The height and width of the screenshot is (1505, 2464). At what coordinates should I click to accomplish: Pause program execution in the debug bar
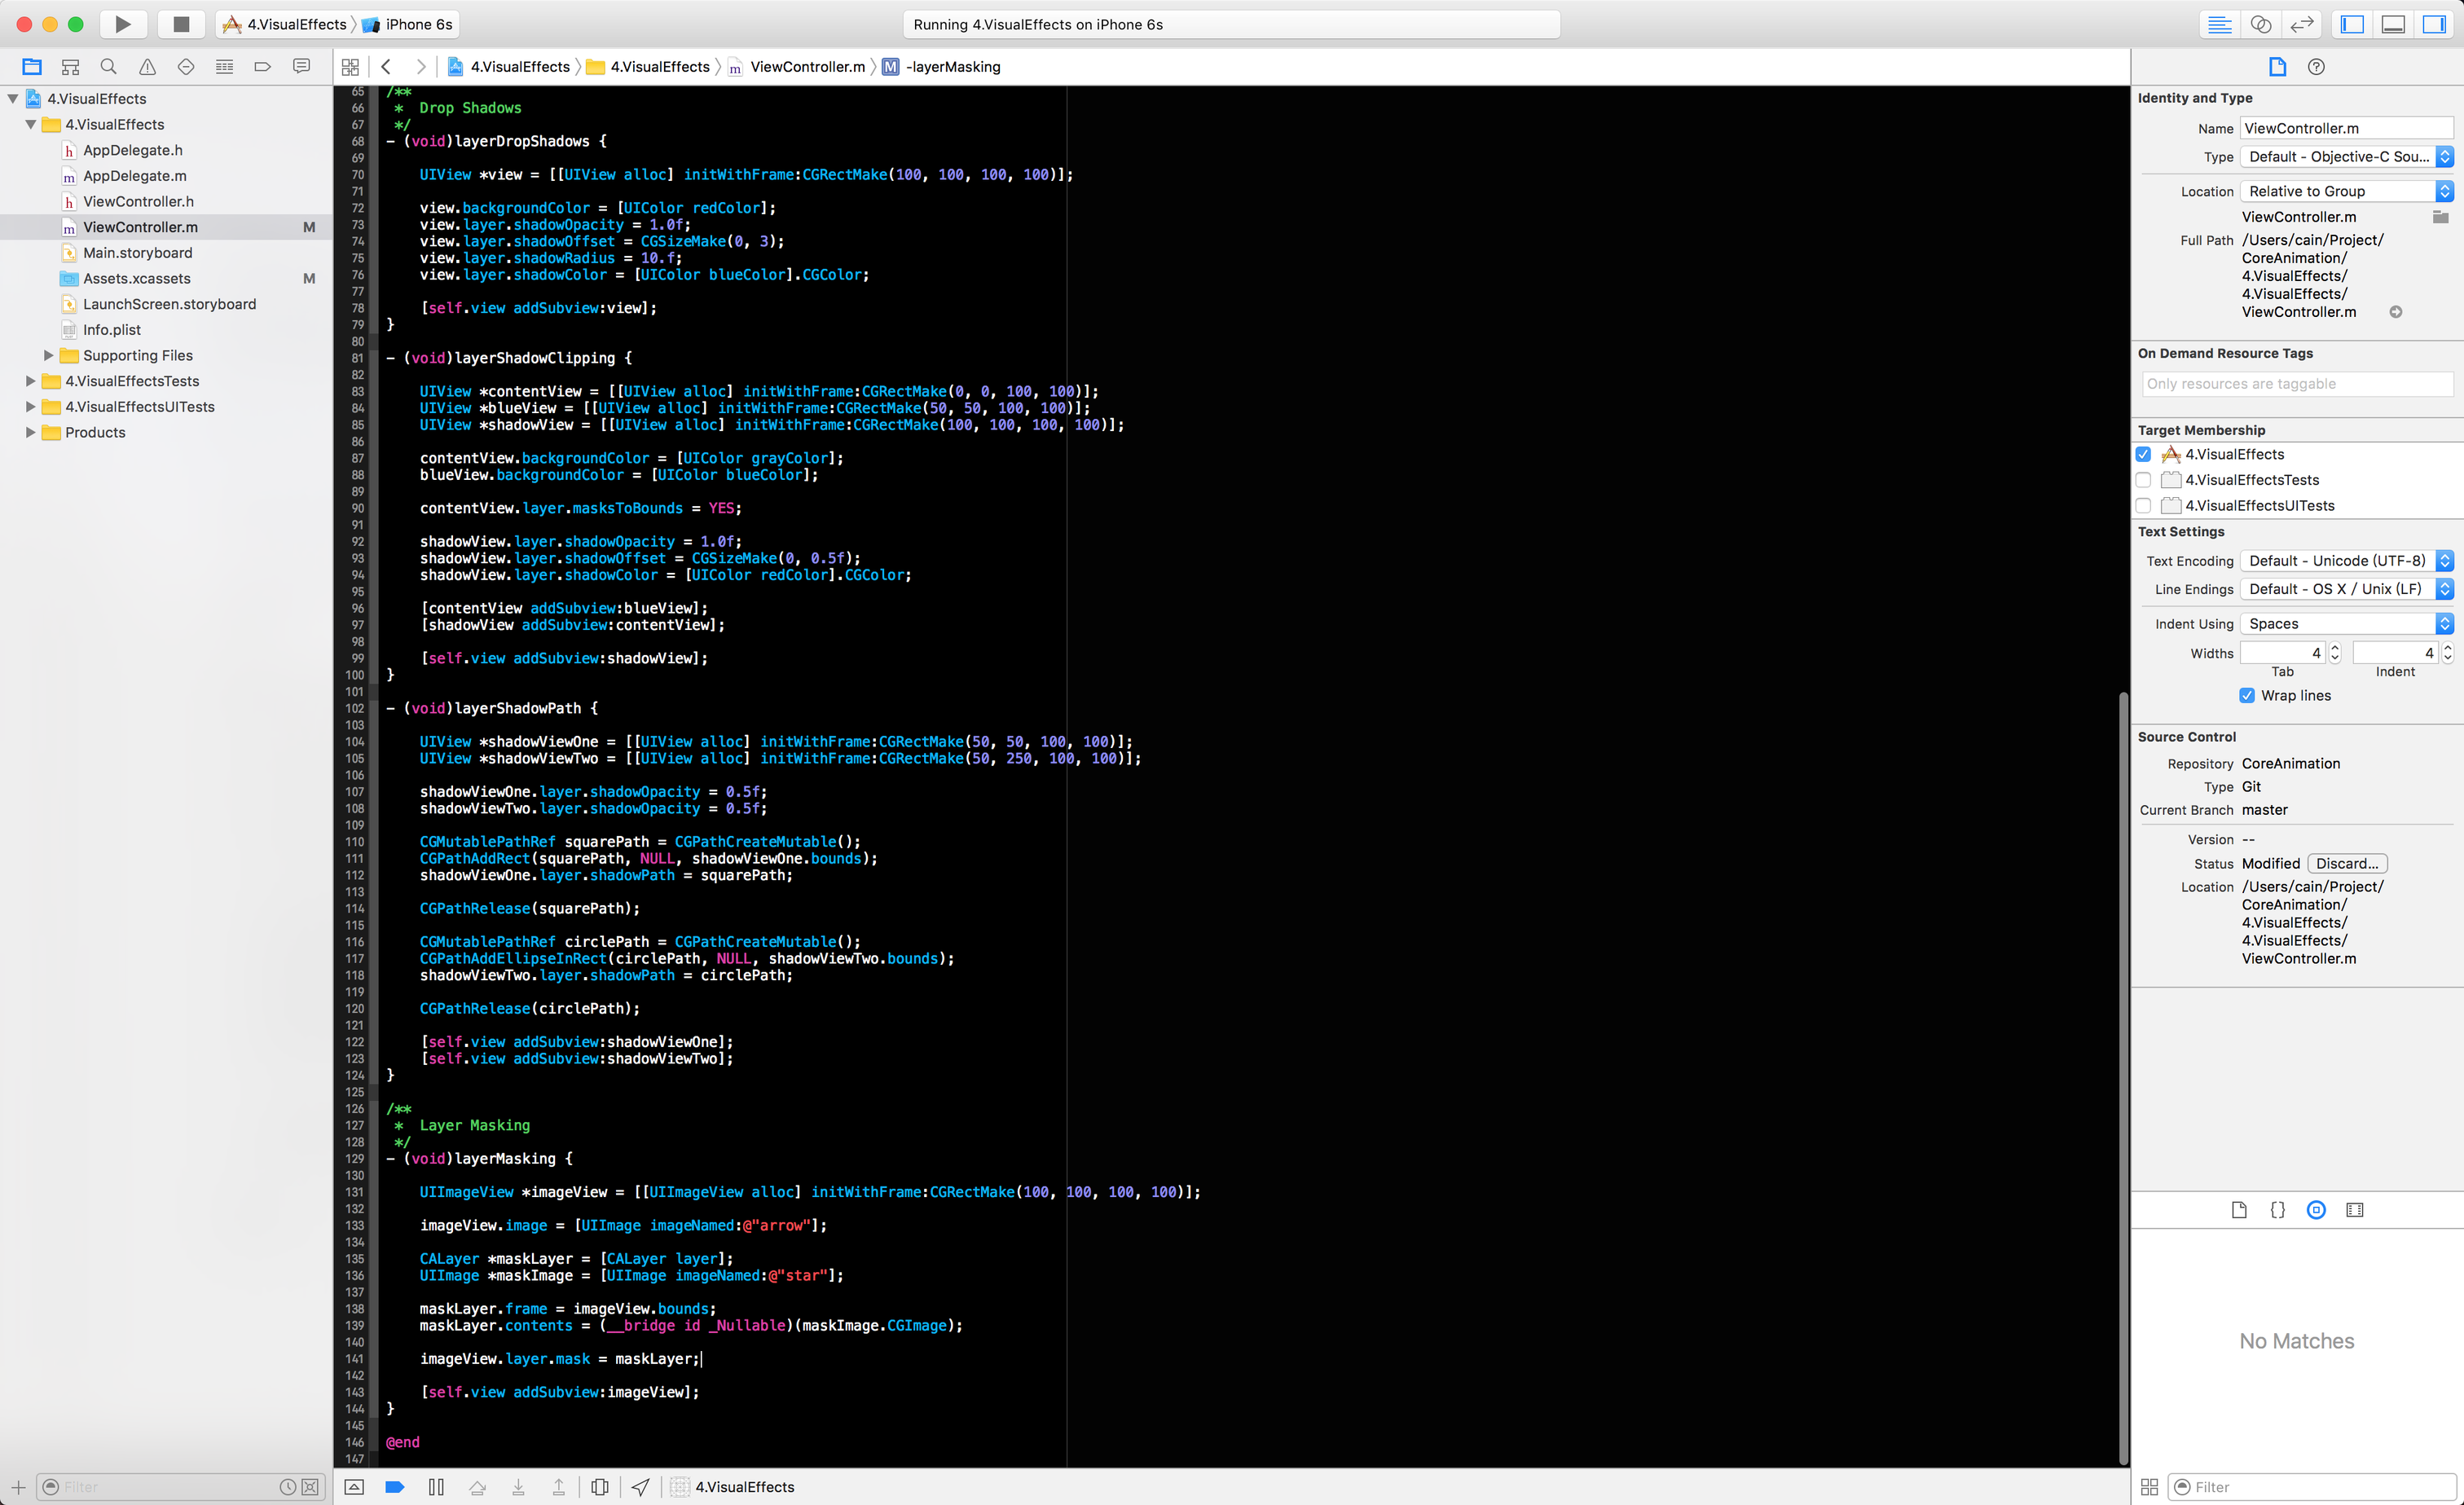point(436,1487)
